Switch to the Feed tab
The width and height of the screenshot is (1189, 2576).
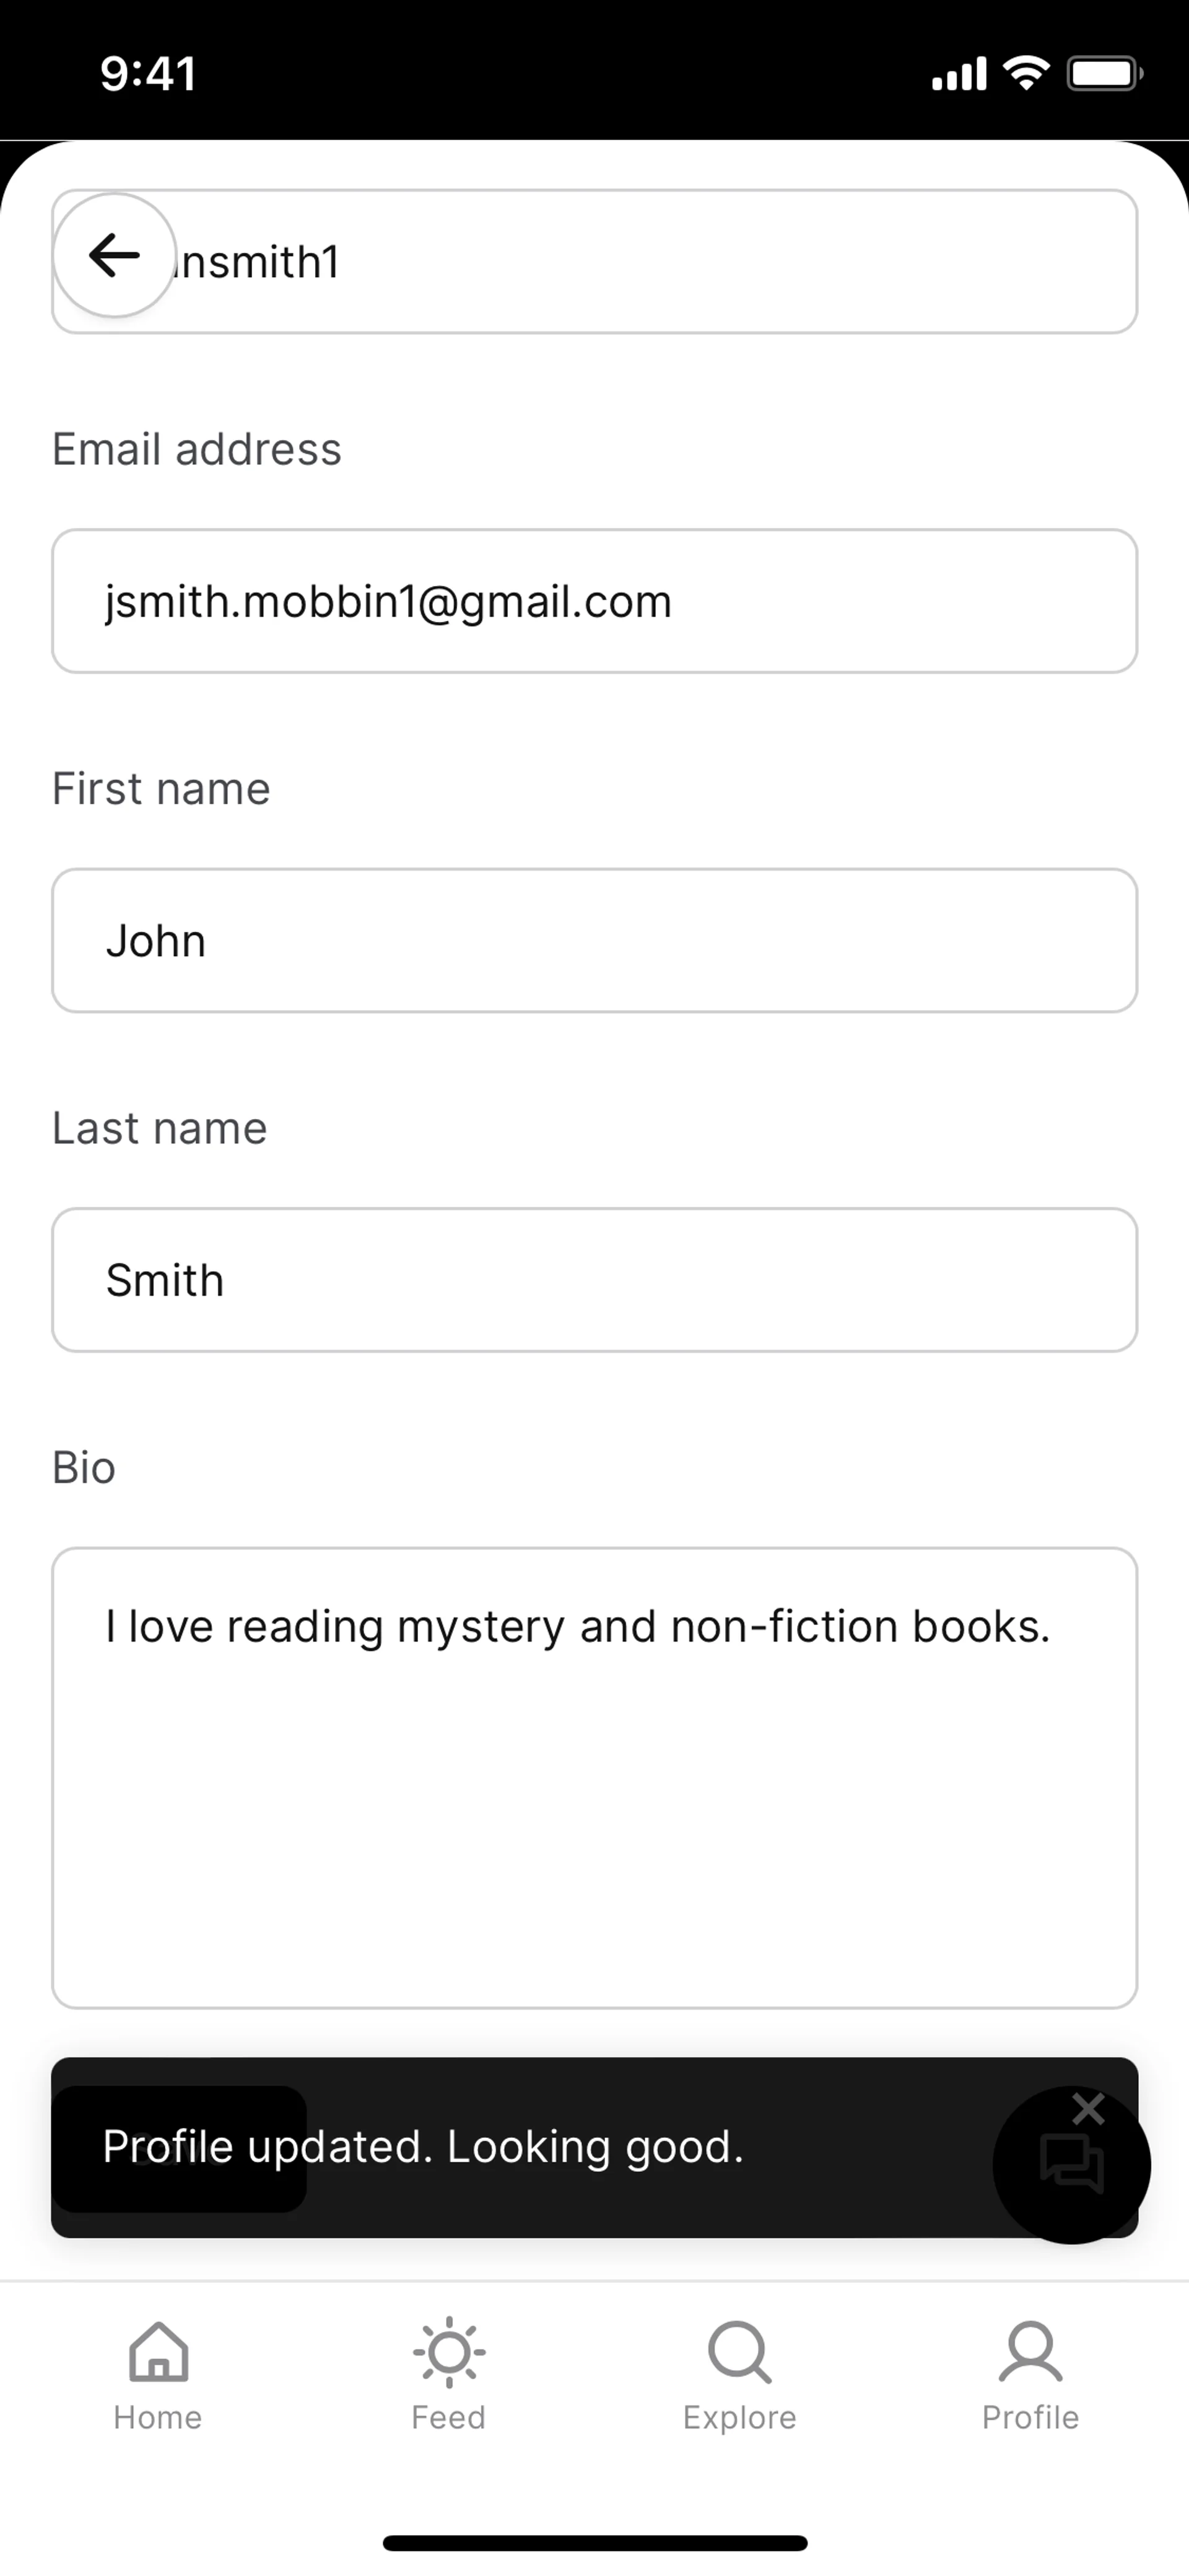(448, 2375)
